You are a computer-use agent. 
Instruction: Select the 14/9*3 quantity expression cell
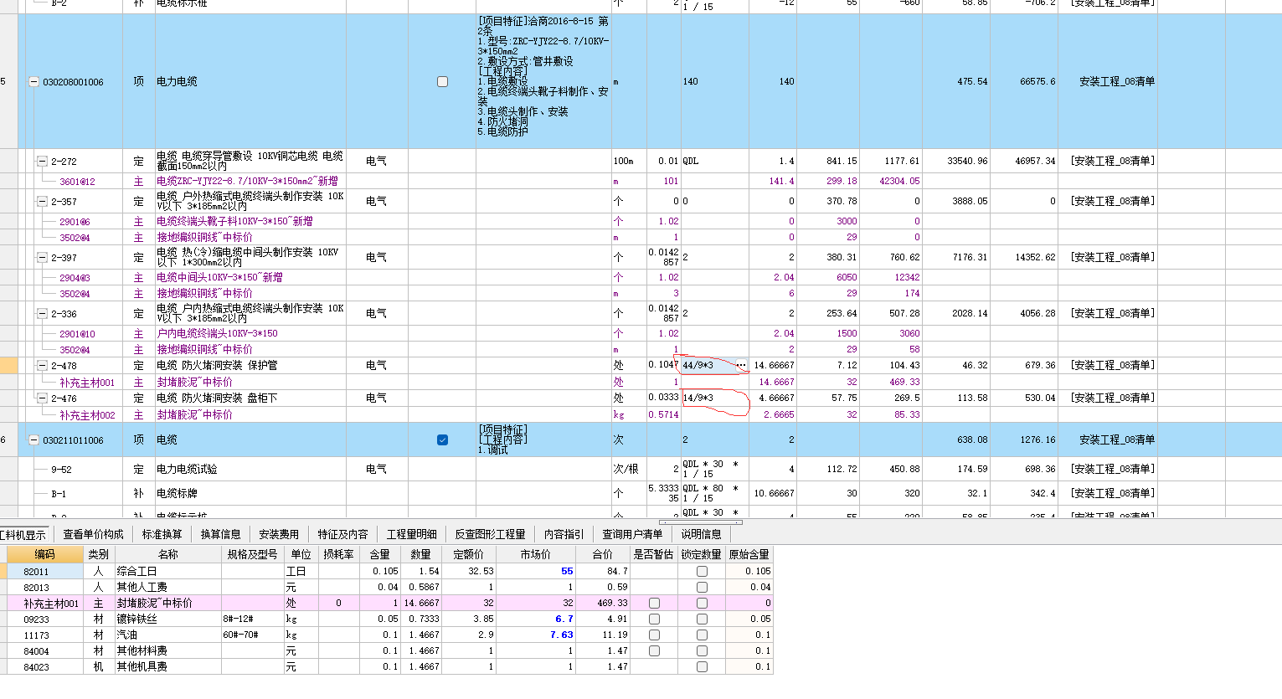[714, 398]
